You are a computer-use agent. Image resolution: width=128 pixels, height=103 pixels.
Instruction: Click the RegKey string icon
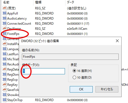[5, 84]
